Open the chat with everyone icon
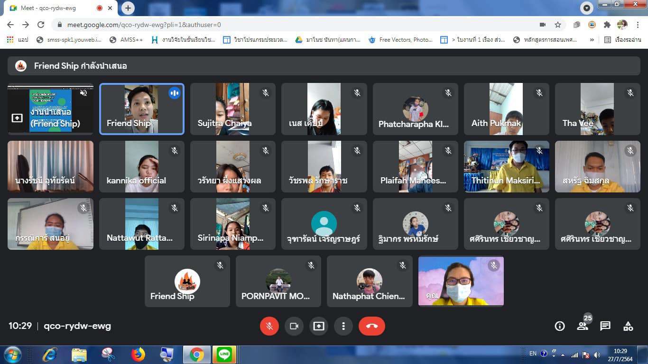The image size is (648, 364). click(x=605, y=326)
